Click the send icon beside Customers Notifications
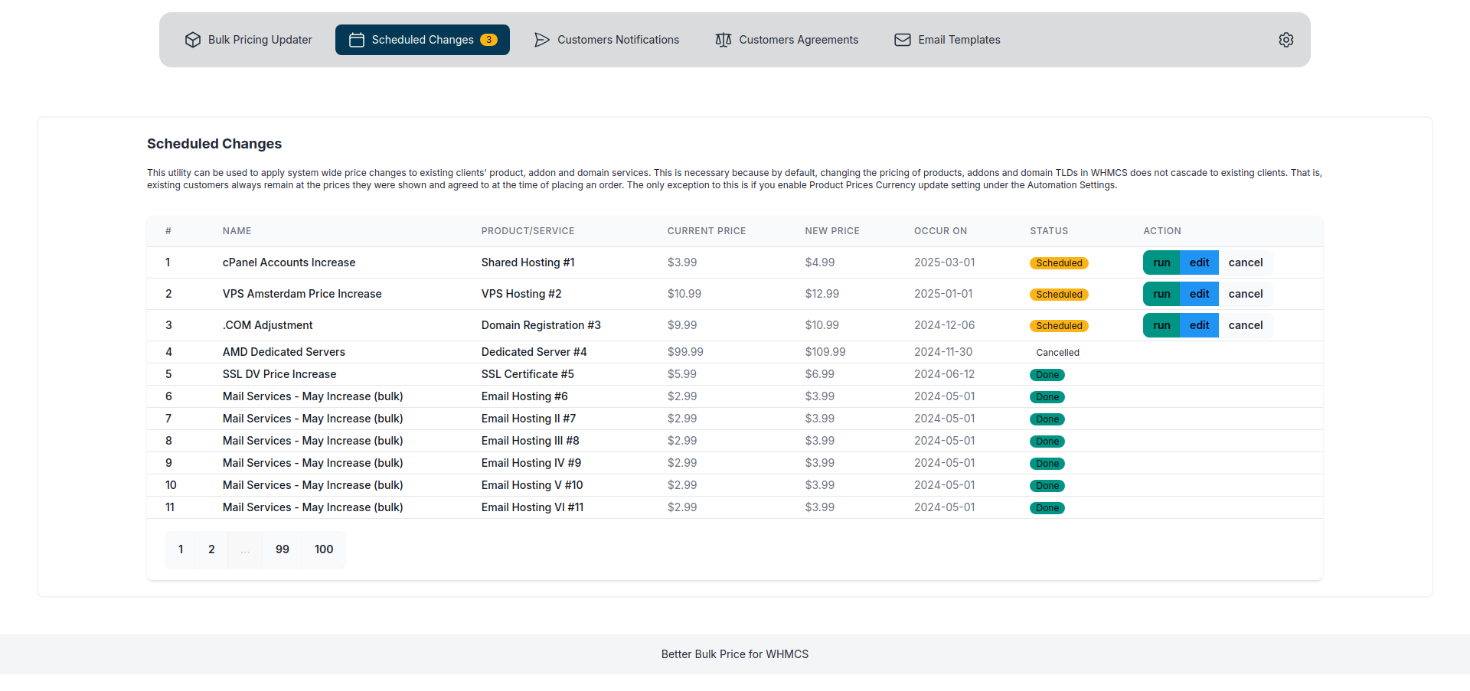 click(x=542, y=40)
